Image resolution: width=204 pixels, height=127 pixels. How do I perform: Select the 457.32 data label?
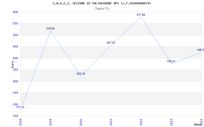coord(111,43)
